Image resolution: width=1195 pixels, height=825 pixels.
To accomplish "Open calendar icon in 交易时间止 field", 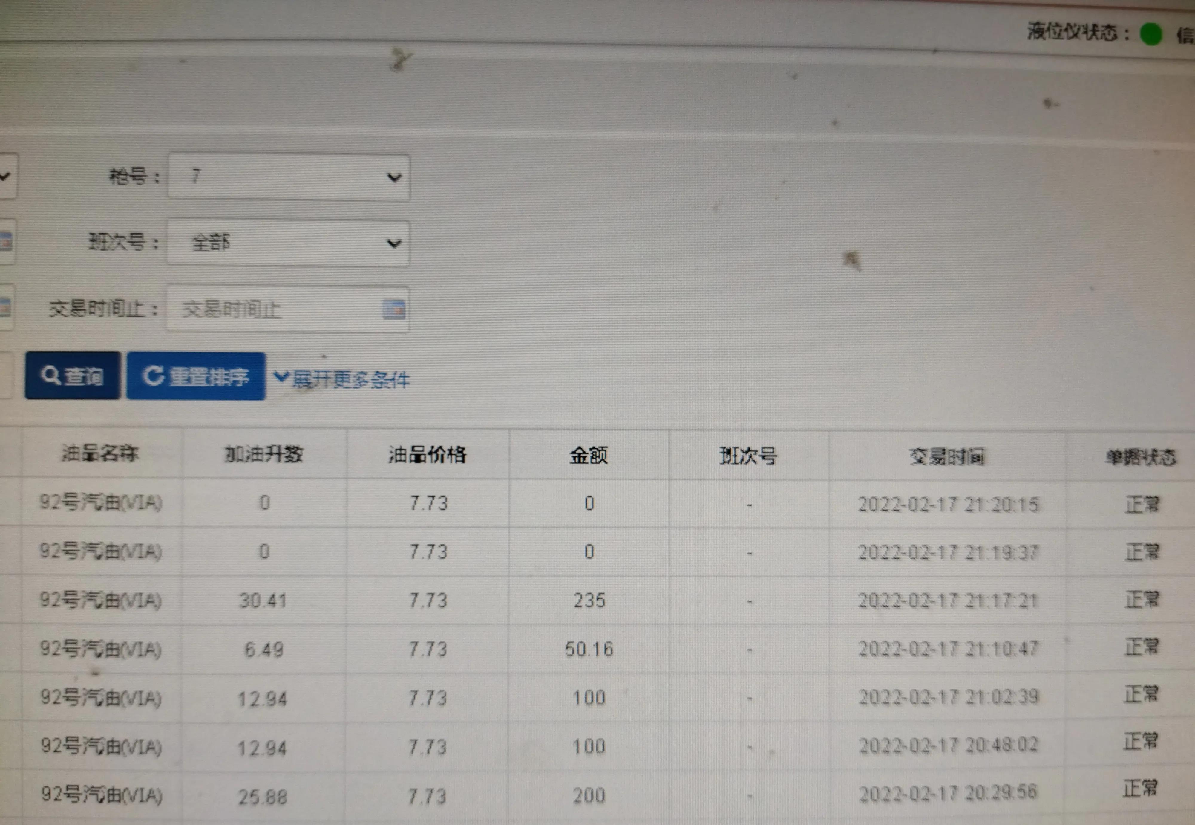I will [x=394, y=309].
